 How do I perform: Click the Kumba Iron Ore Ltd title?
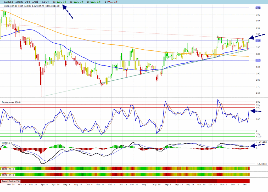point(25,2)
